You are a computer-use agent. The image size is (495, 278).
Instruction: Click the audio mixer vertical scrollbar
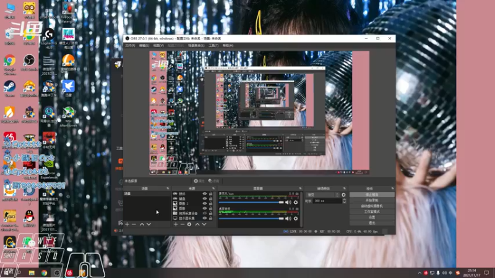[301, 209]
